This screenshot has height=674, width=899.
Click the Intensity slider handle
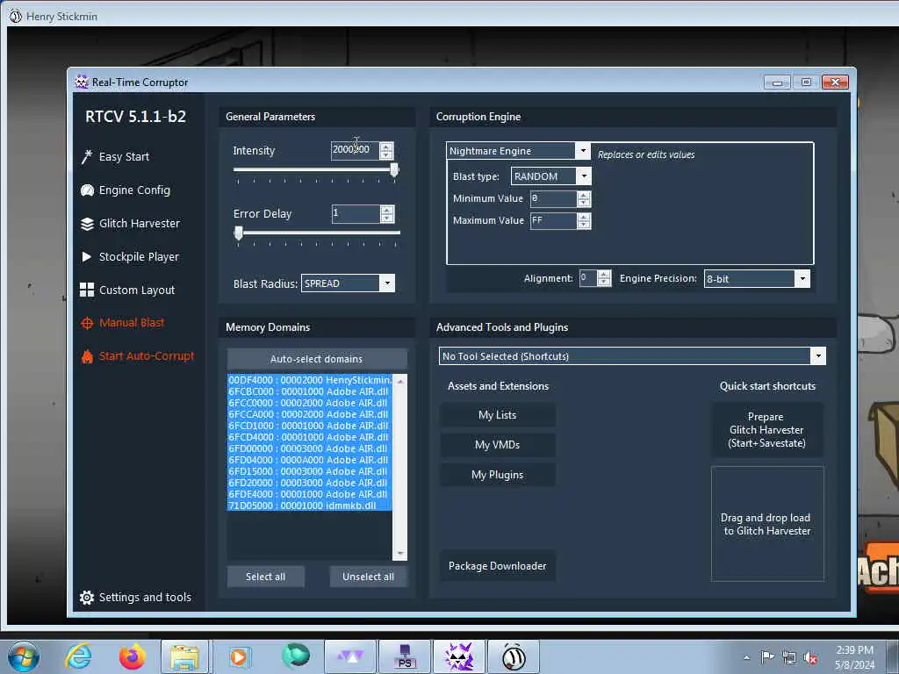click(x=394, y=169)
